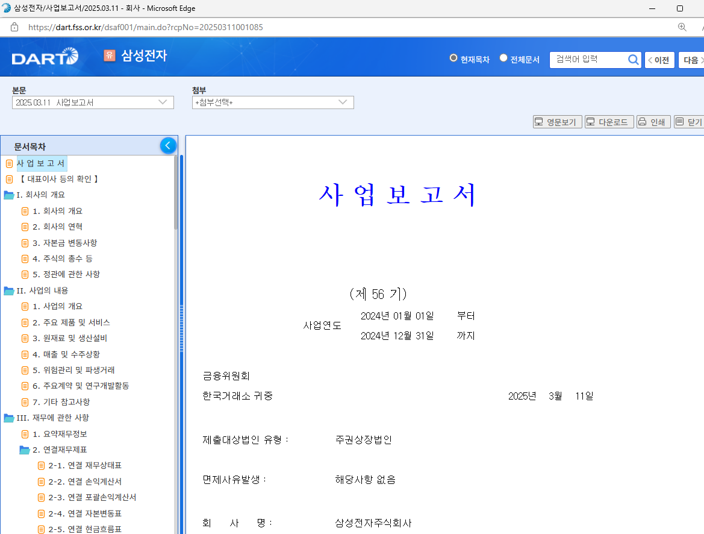This screenshot has width=704, height=534.
Task: Click document icon beside 7. 기타 참고사항
Action: click(x=25, y=402)
